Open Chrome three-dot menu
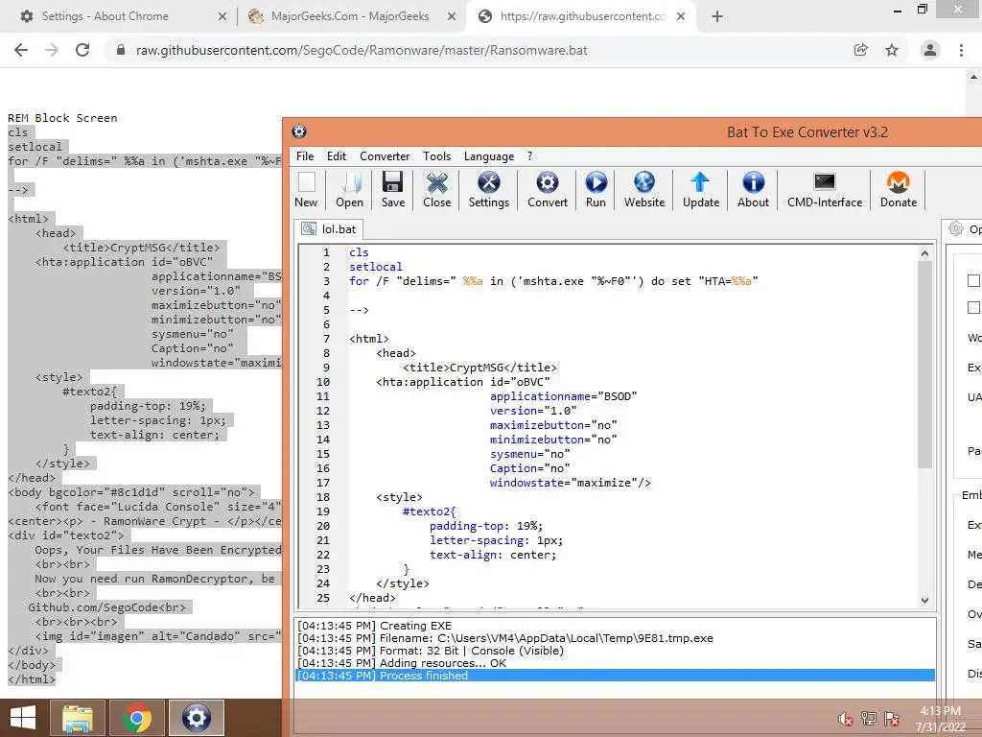This screenshot has height=737, width=982. pos(961,50)
